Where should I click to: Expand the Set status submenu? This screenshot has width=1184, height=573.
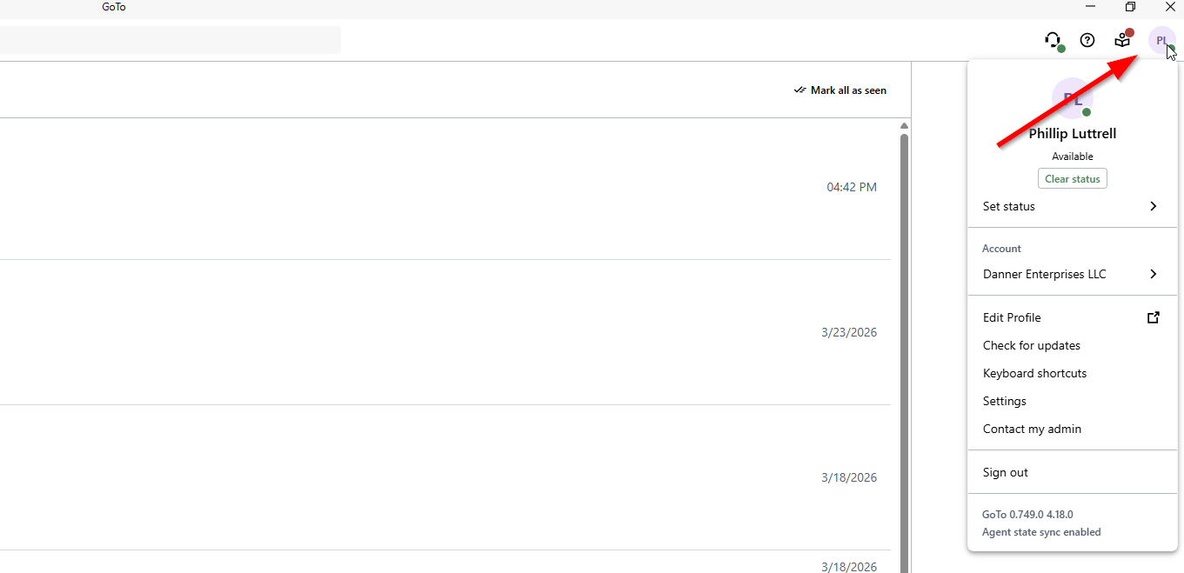[1072, 206]
